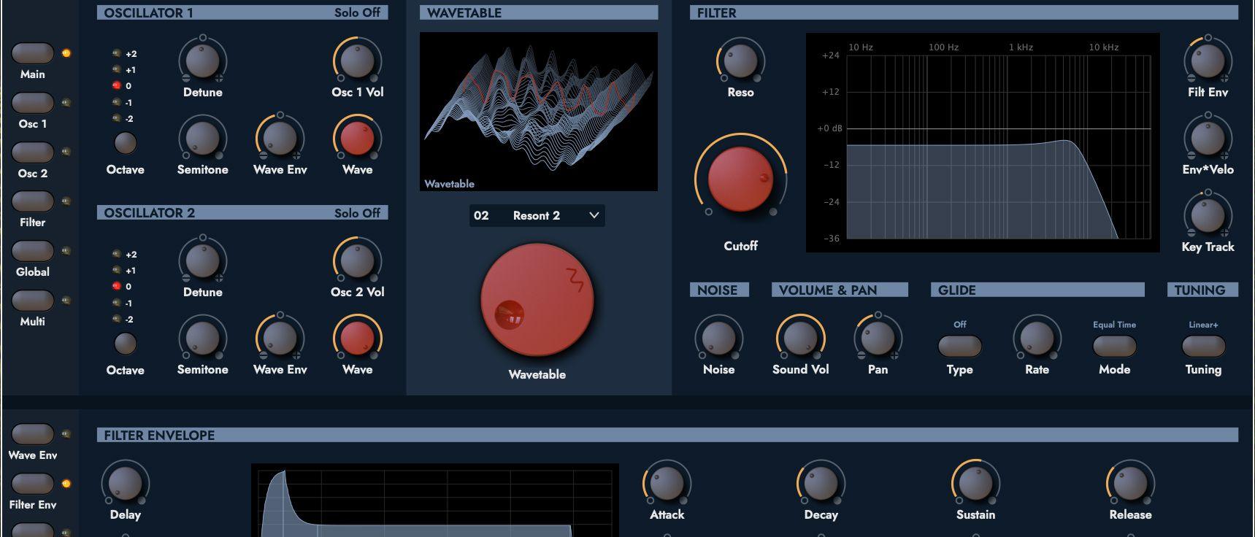Click the Pan knob
Viewport: 1255px width, 537px height.
878,338
